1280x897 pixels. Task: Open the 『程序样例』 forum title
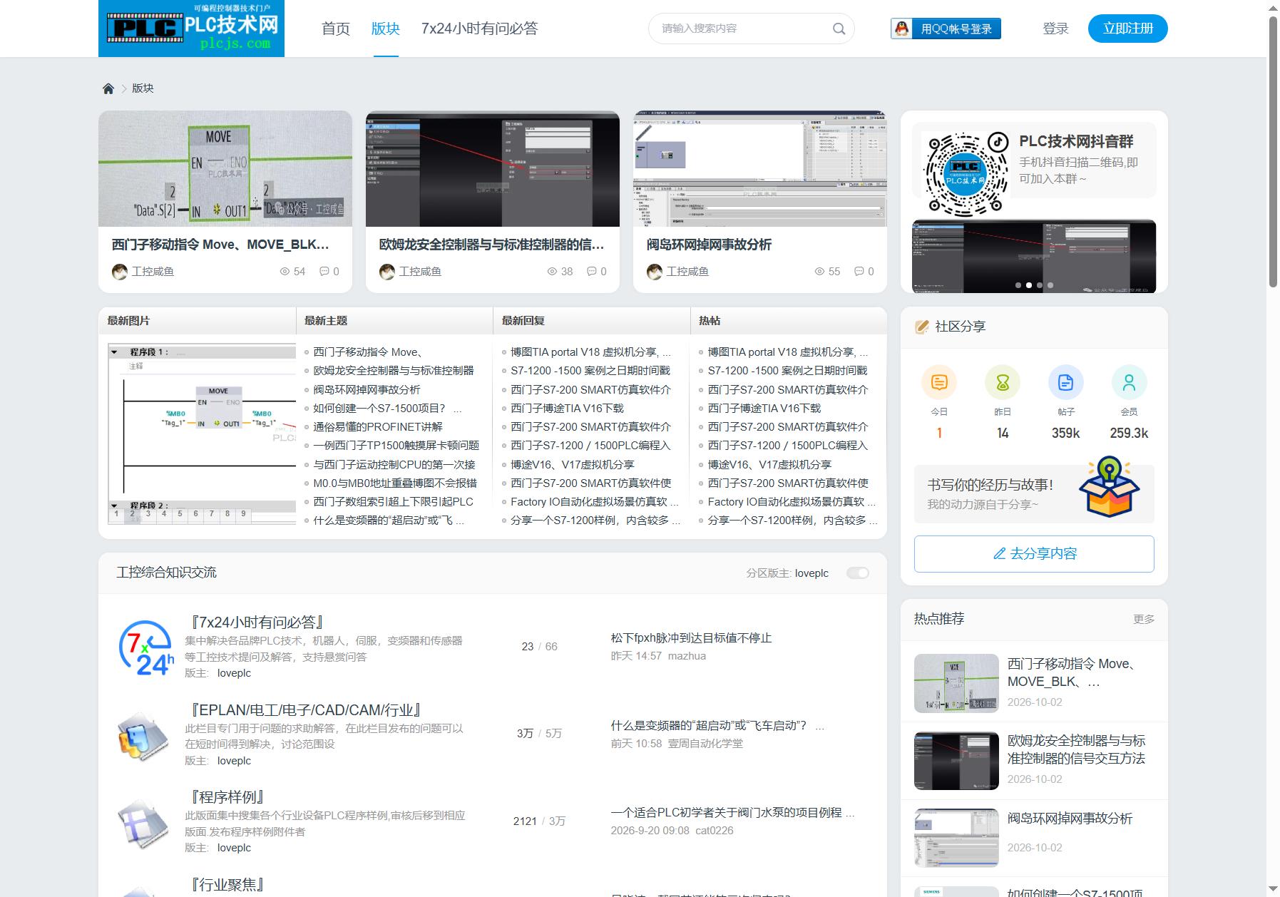pos(228,797)
